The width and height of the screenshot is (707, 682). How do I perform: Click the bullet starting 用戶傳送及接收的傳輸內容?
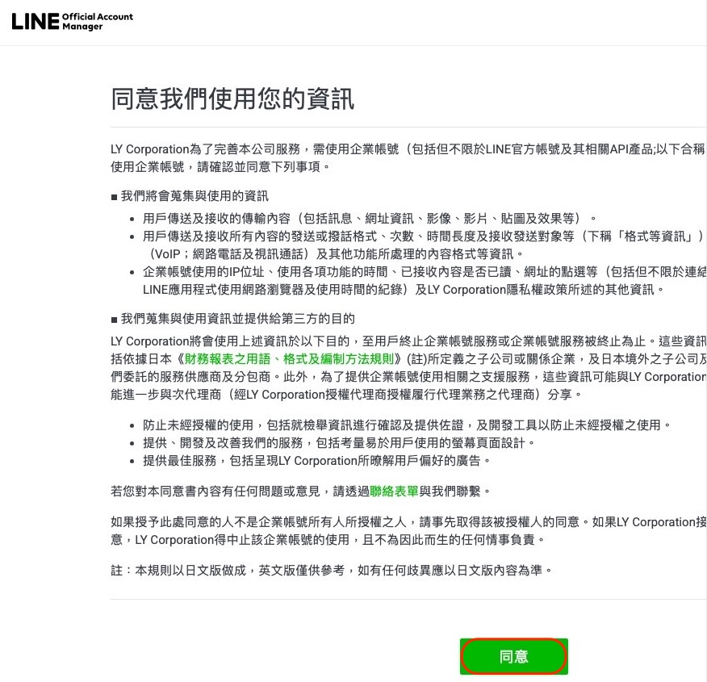click(x=370, y=219)
